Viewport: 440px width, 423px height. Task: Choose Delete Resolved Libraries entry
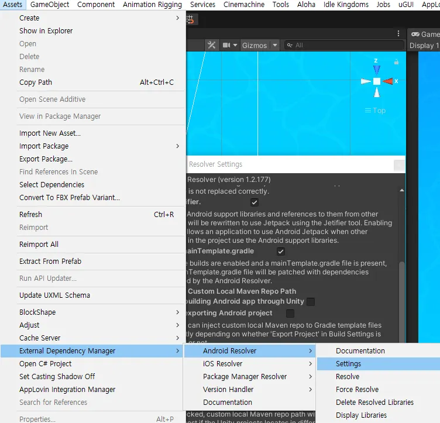click(x=379, y=403)
